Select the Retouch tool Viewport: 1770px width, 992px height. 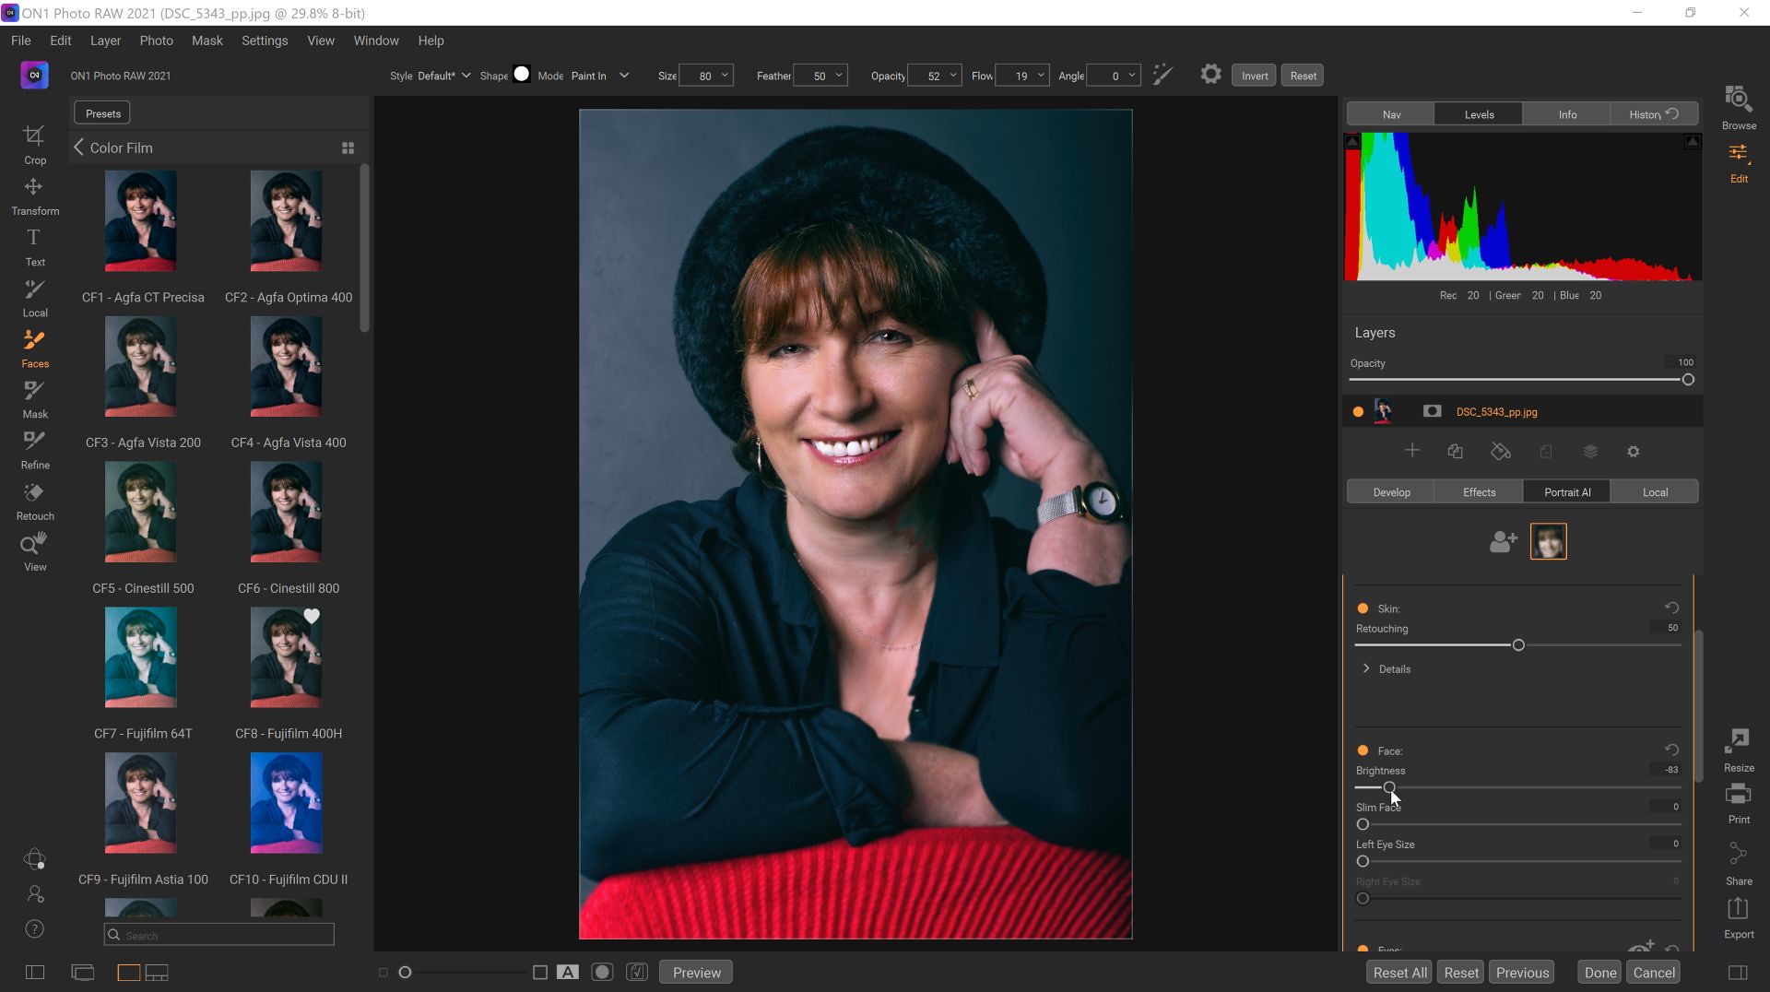click(34, 500)
